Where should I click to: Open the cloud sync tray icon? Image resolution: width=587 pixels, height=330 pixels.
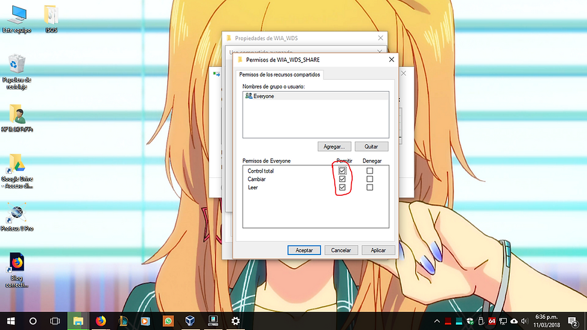click(514, 321)
